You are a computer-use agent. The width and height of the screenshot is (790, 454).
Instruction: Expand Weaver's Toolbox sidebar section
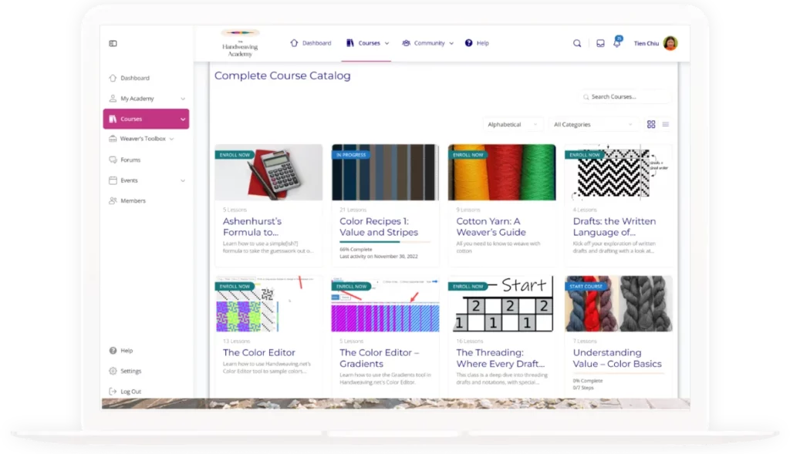click(171, 139)
